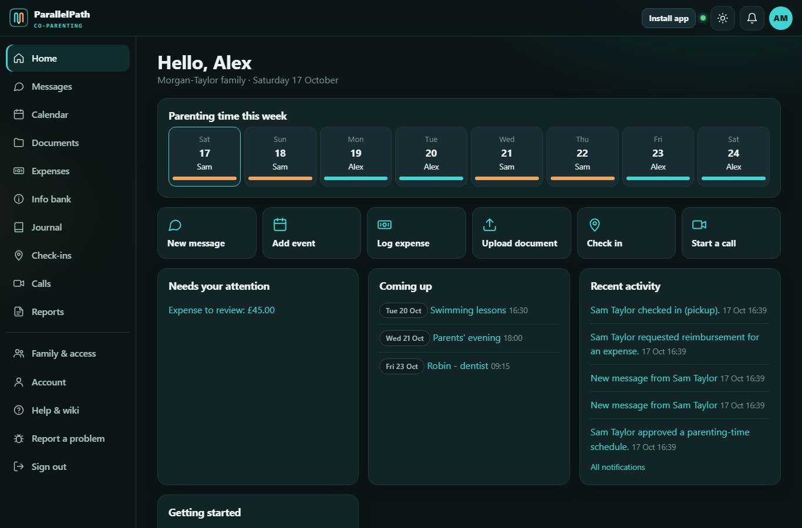Open the approved parenting-time schedule activity
The width and height of the screenshot is (802, 528).
[670, 439]
